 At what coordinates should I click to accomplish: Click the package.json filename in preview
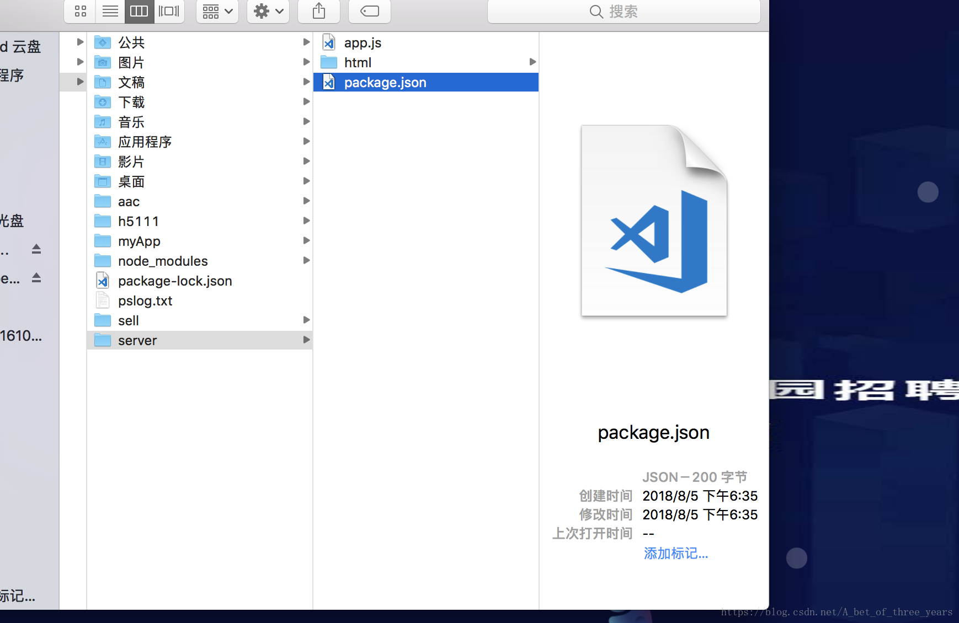coord(654,433)
